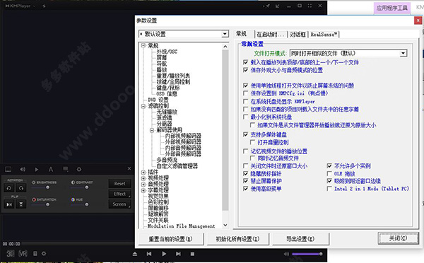Mute audio via volume speaker icon

(286, 254)
